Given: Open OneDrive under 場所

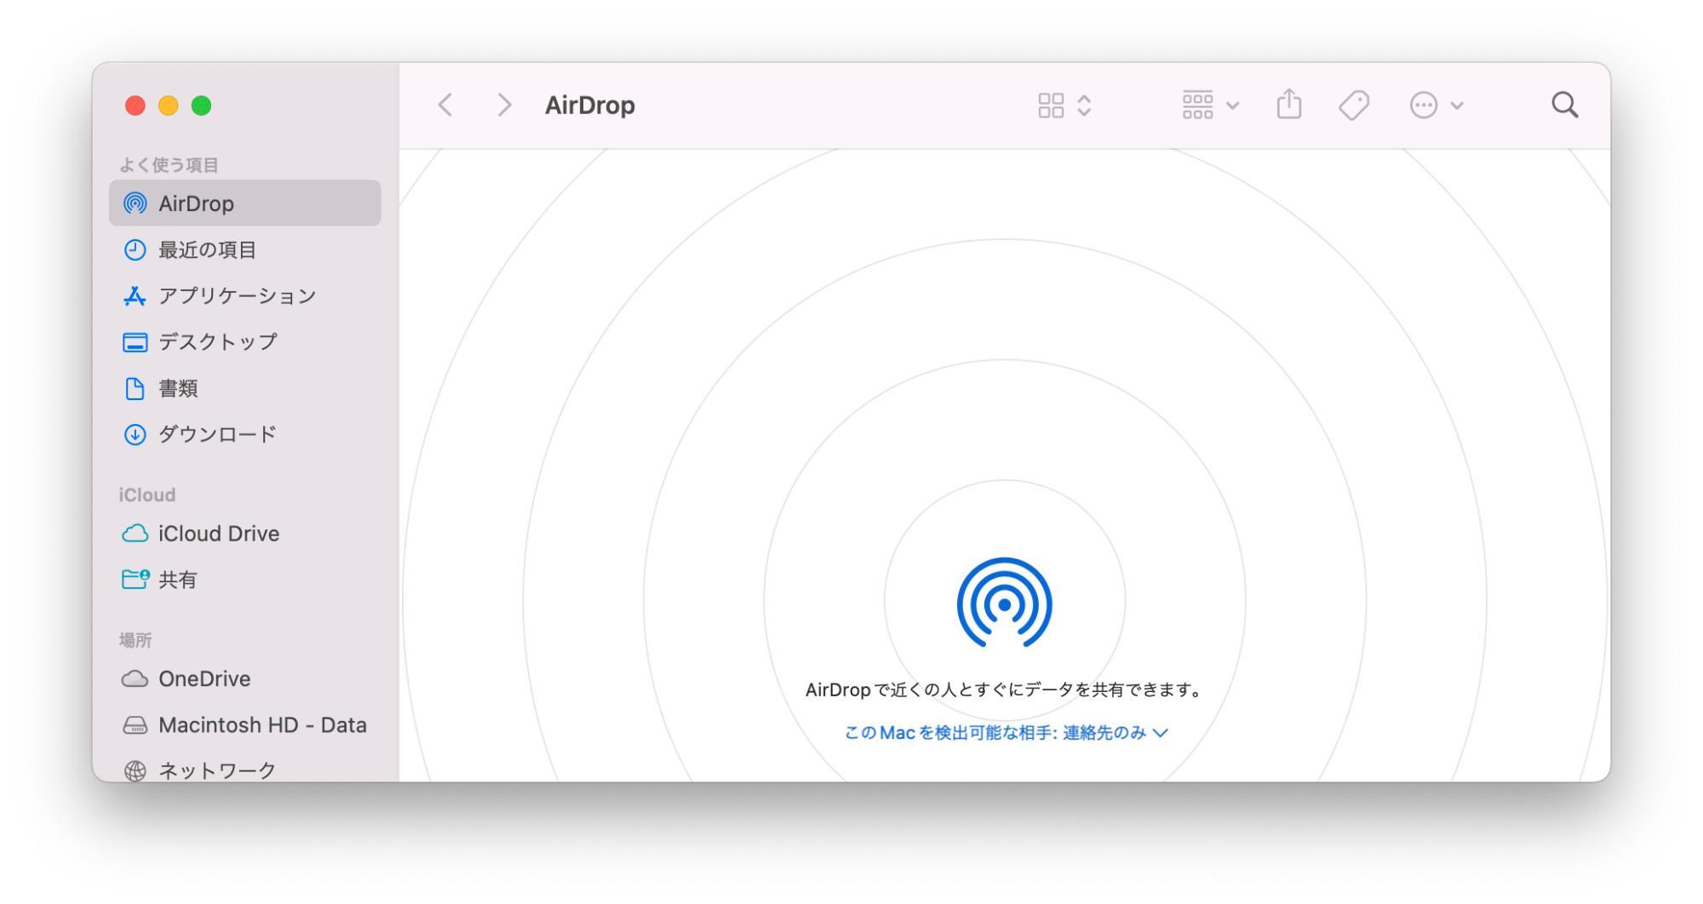Looking at the screenshot, I should [205, 678].
